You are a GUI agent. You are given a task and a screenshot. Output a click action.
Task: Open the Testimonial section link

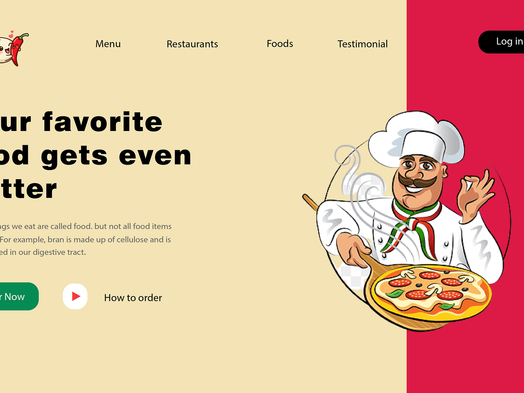click(363, 44)
